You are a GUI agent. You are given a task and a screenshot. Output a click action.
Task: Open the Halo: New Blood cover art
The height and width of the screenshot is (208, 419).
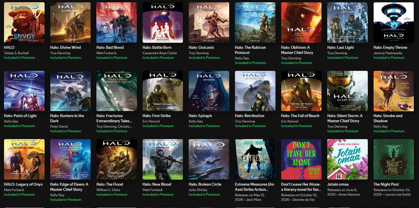pyautogui.click(x=163, y=159)
